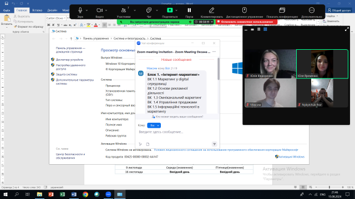Viewport: 355px width, 199px height.
Task: Open the meeting timer dropdown
Action: [x=204, y=22]
